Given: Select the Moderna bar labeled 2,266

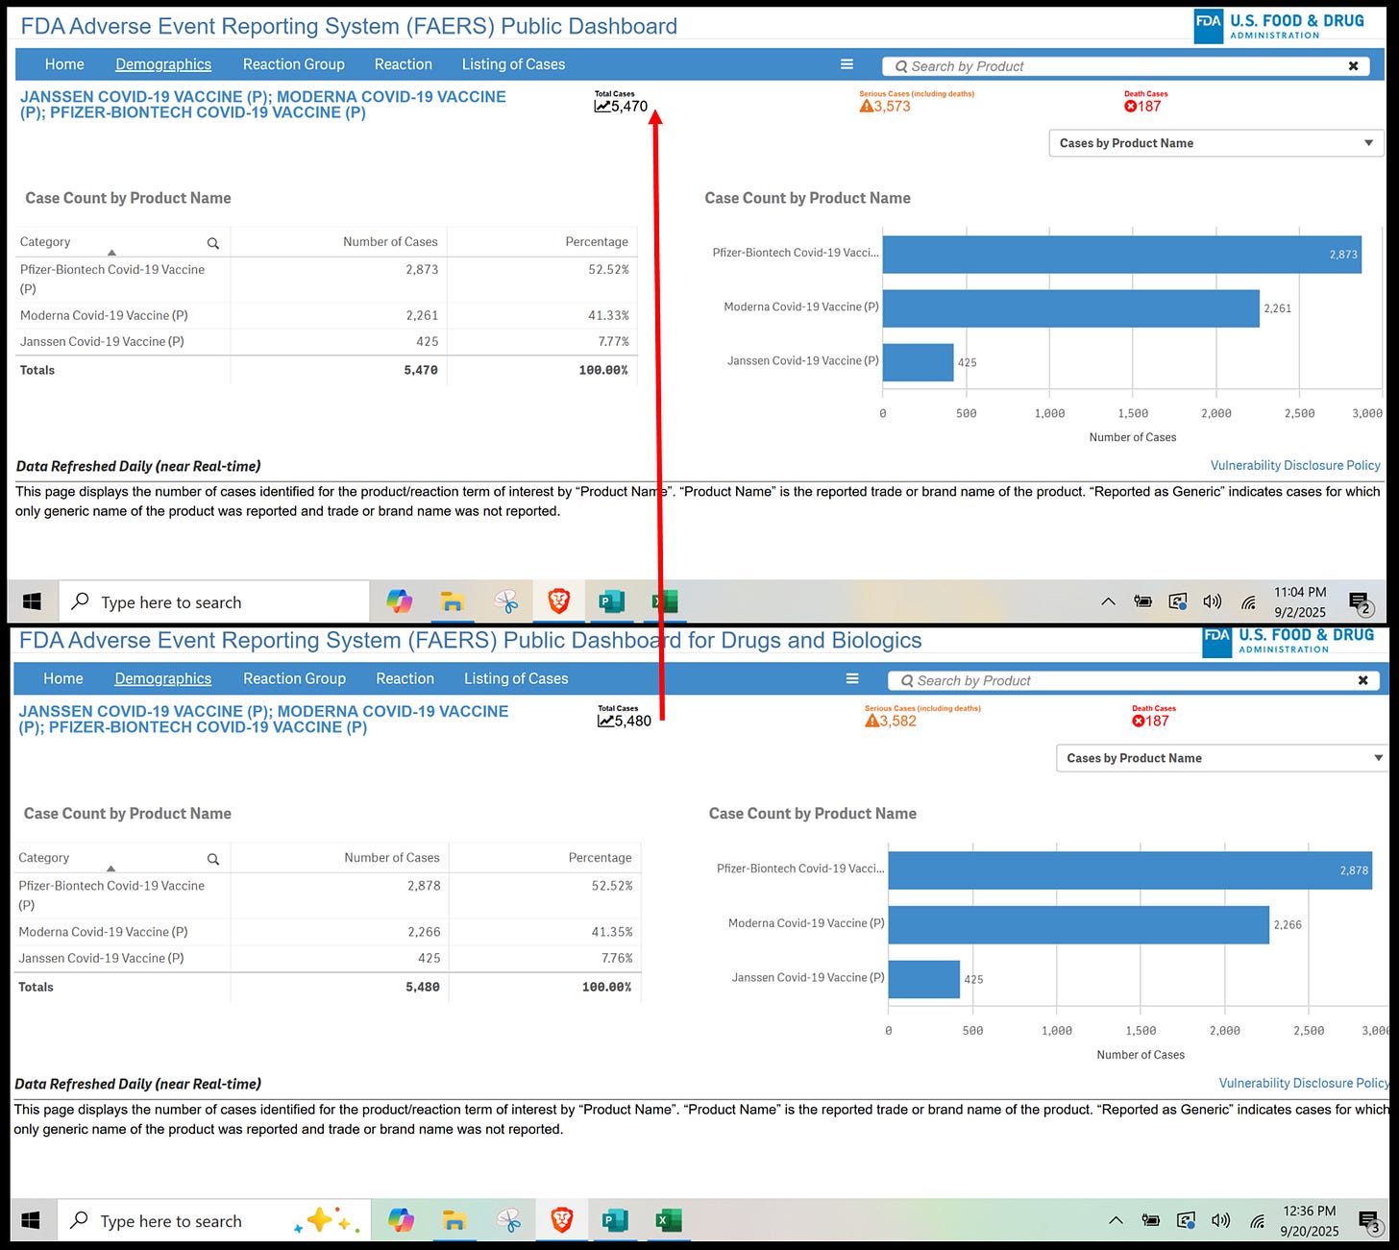Looking at the screenshot, I should [1079, 925].
